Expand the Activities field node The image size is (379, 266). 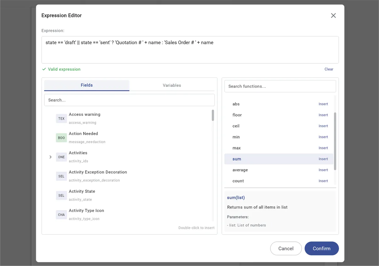tap(50, 157)
